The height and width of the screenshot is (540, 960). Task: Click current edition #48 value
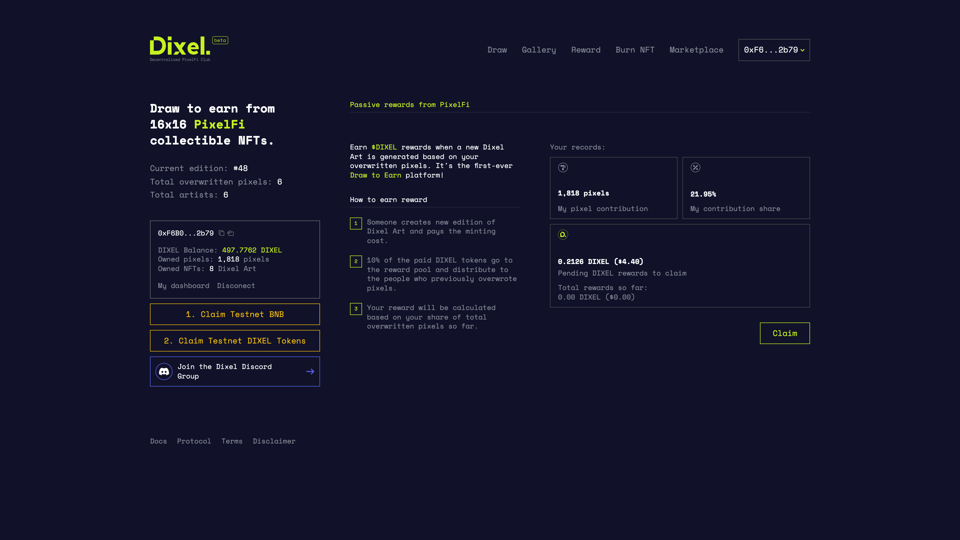pos(240,168)
